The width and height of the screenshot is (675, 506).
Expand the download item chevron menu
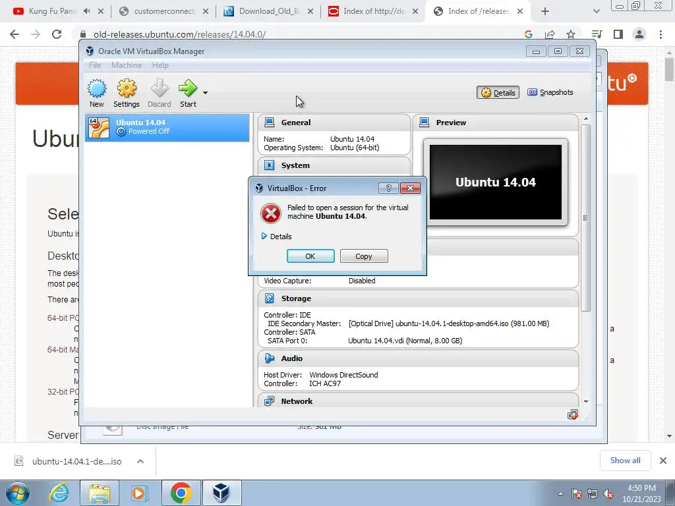pos(140,461)
